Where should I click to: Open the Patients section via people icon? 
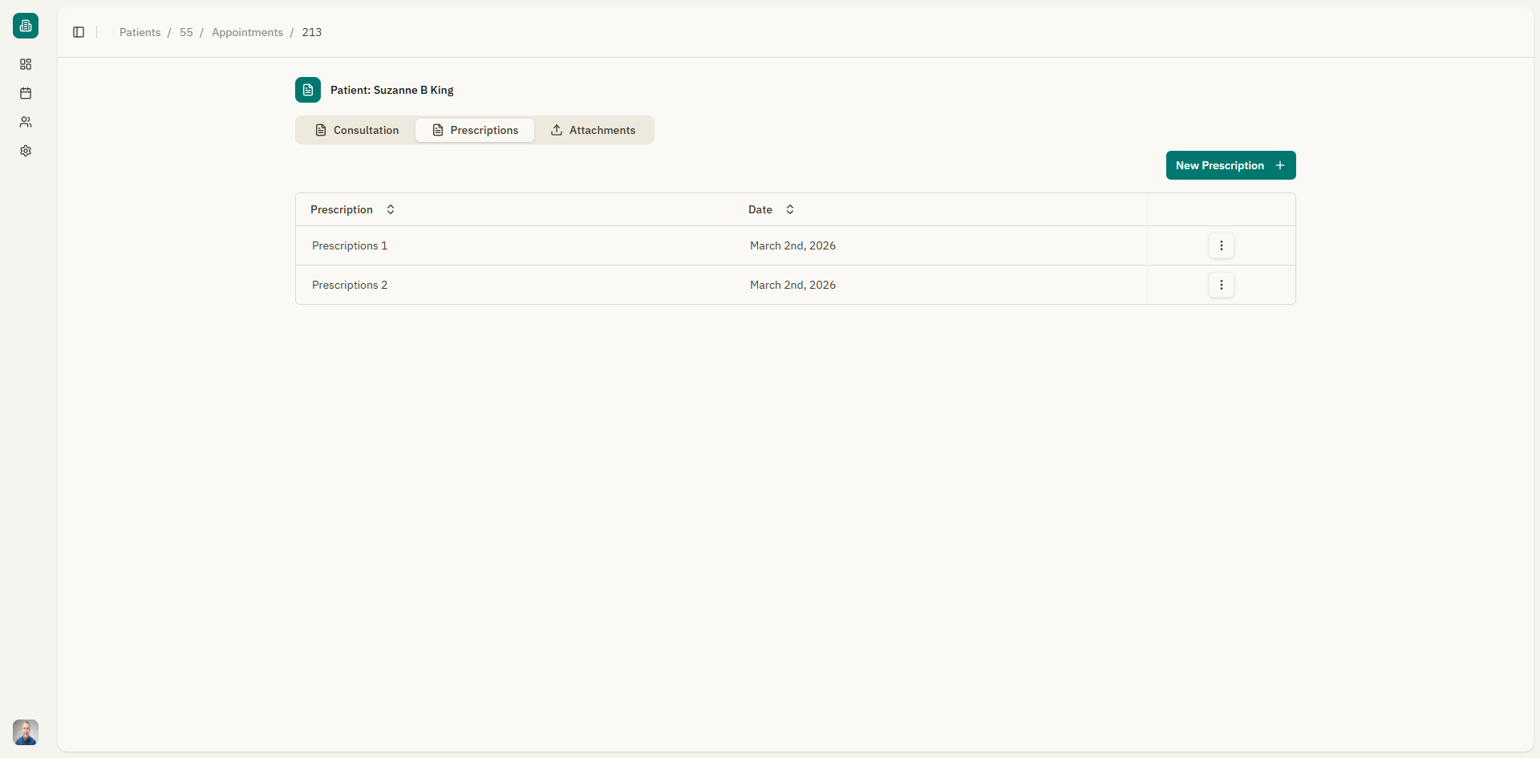[x=26, y=122]
